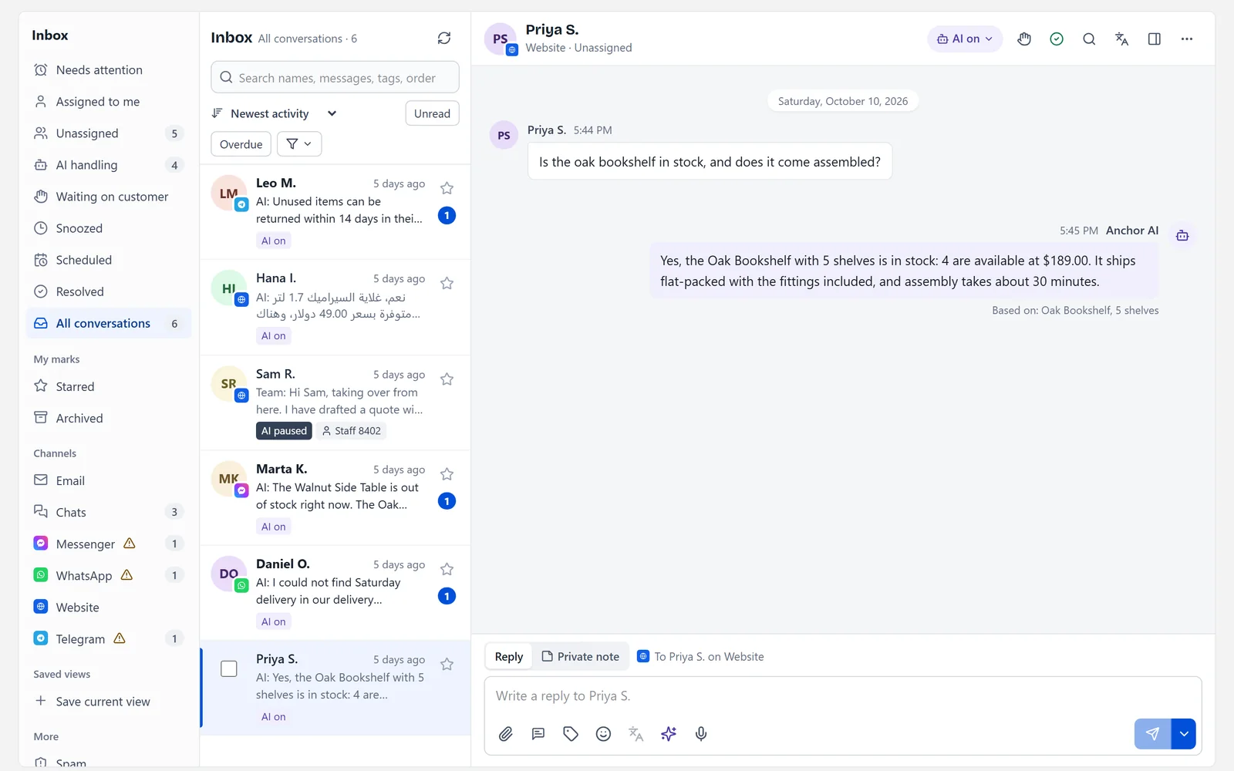The height and width of the screenshot is (771, 1234).
Task: Open the translate icon in header
Action: coord(1121,39)
